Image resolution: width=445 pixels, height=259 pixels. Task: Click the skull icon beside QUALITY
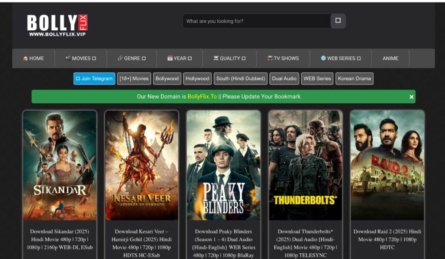pos(216,58)
